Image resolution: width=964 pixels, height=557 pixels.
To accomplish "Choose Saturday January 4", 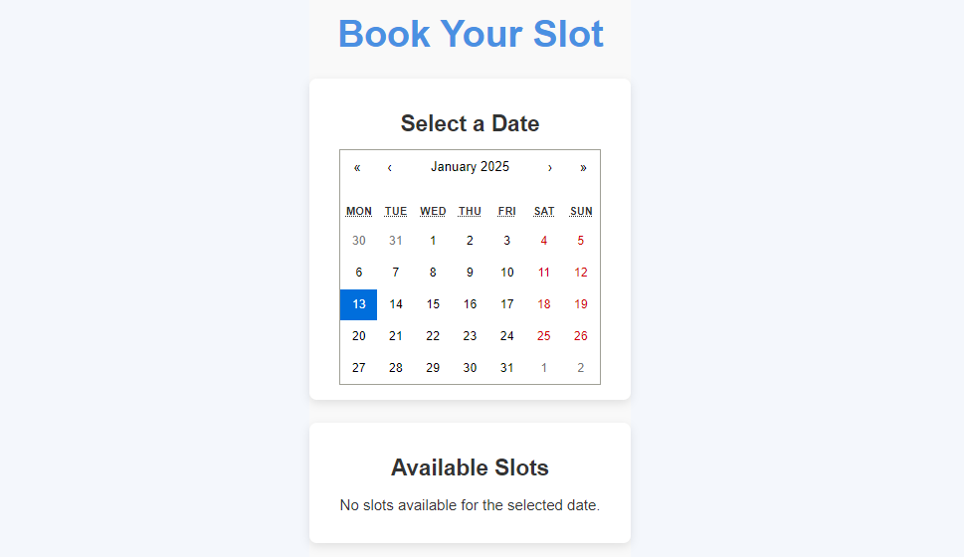I will 544,241.
